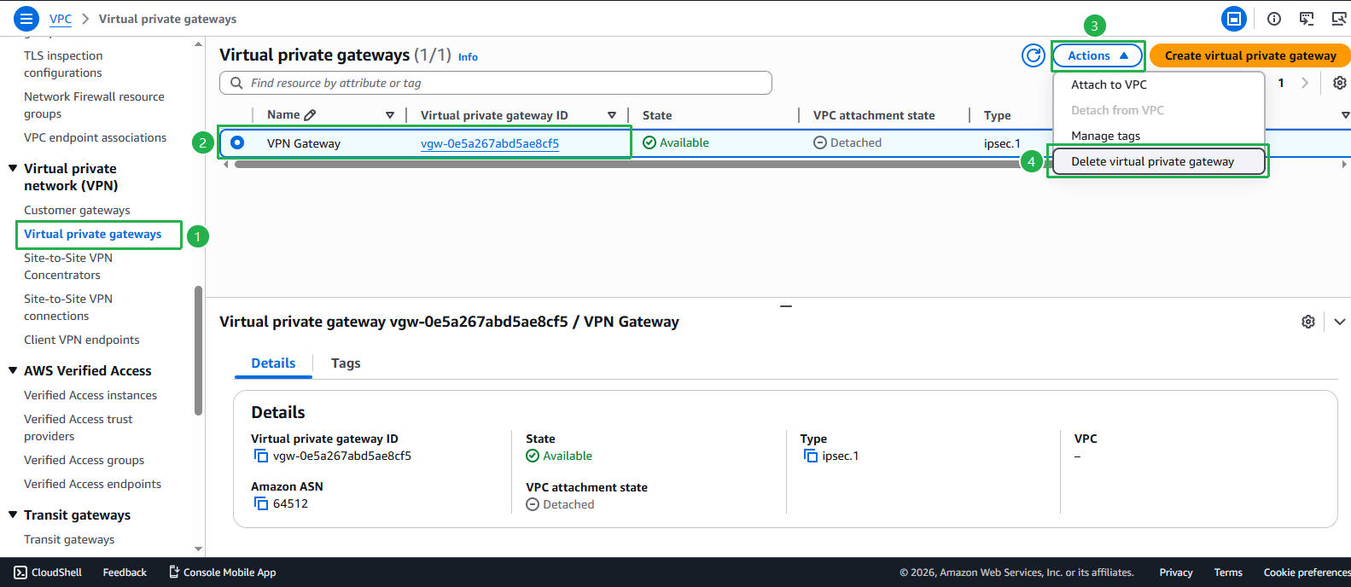The image size is (1351, 587).
Task: Click the Feedback footer link
Action: (125, 572)
